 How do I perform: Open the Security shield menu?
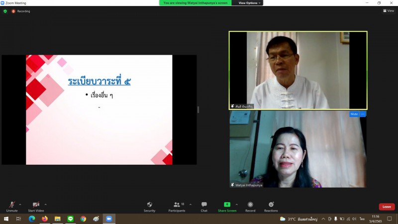pyautogui.click(x=150, y=207)
